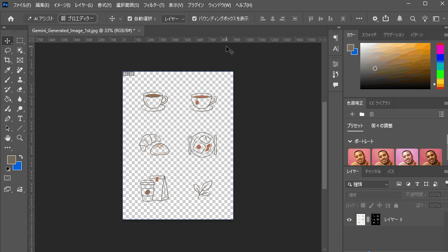Click the hue spectrum slider

point(441,66)
